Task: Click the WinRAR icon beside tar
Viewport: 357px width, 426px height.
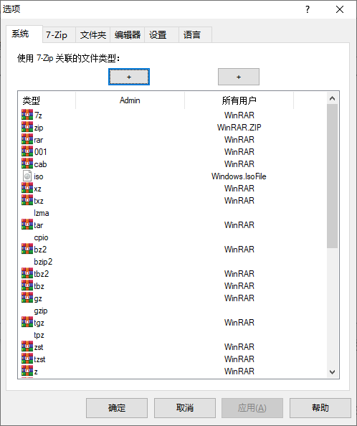Action: pos(27,225)
